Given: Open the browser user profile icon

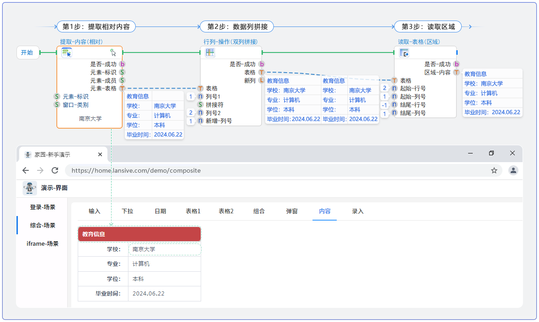Looking at the screenshot, I should (x=513, y=170).
